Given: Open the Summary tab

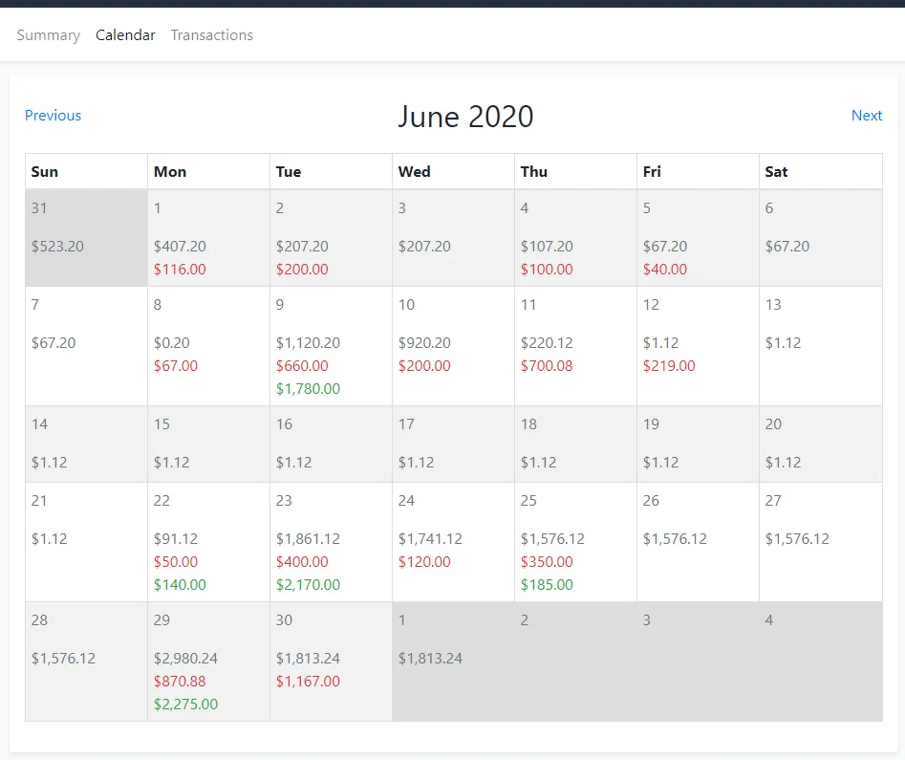Looking at the screenshot, I should point(49,35).
